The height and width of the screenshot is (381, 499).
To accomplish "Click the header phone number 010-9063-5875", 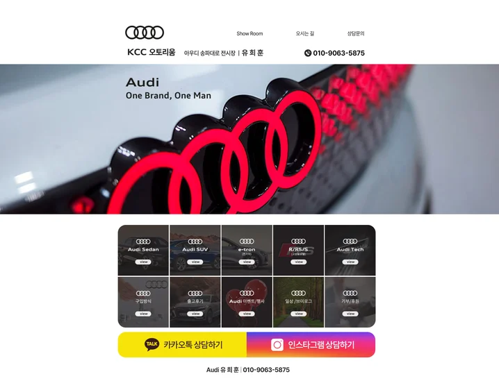I will click(338, 53).
